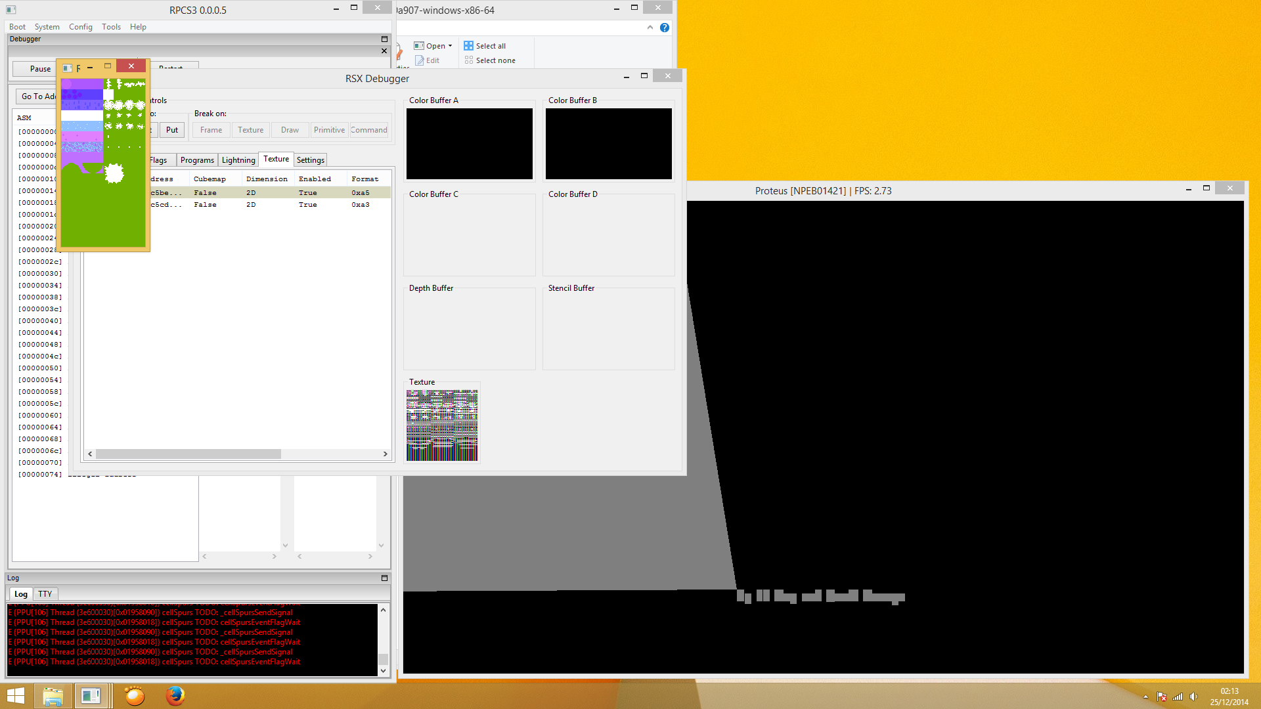
Task: Show hidden tray icons arrow
Action: 1145,697
